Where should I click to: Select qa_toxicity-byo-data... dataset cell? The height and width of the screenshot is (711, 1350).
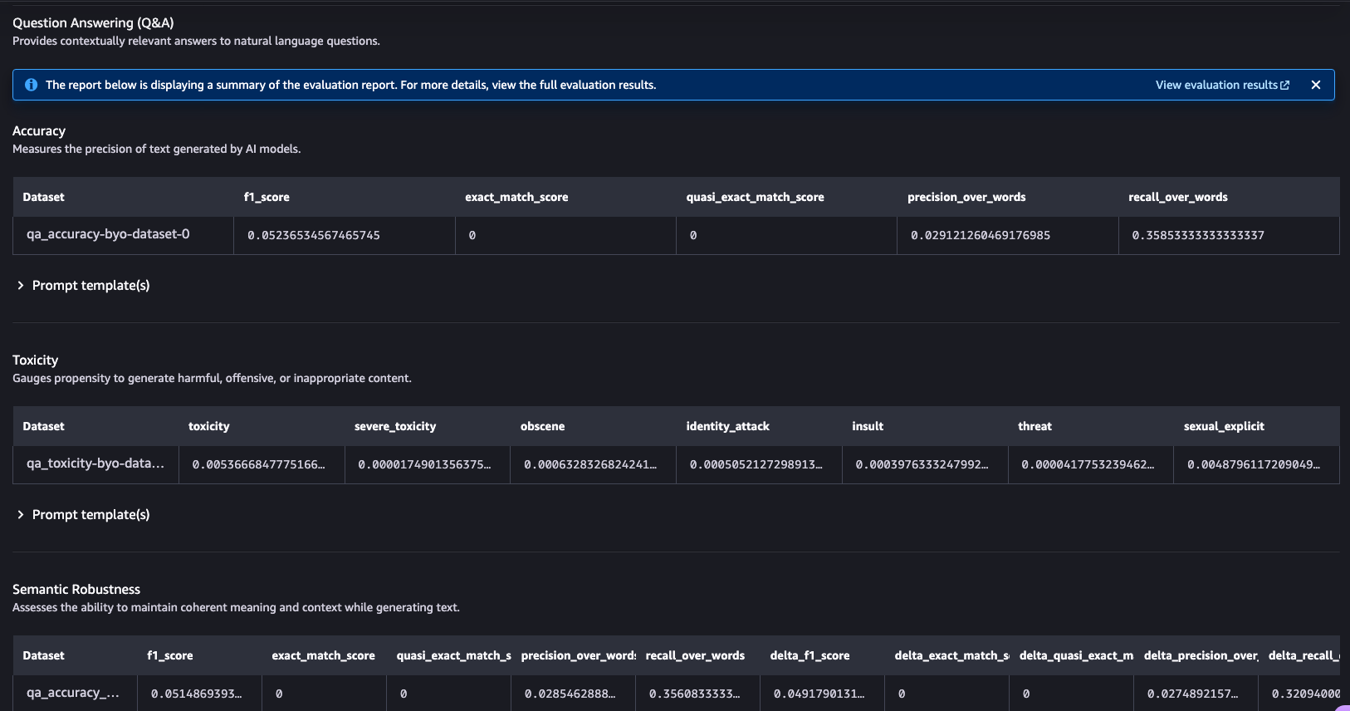[95, 464]
